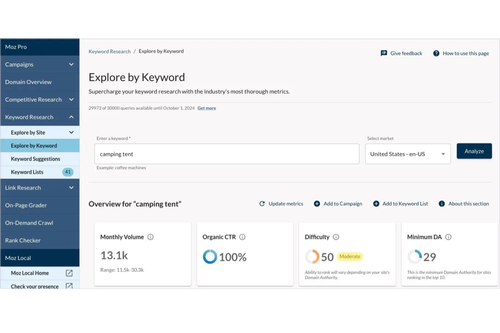The height and width of the screenshot is (333, 500).
Task: Click the Get more queries link
Action: (x=207, y=108)
